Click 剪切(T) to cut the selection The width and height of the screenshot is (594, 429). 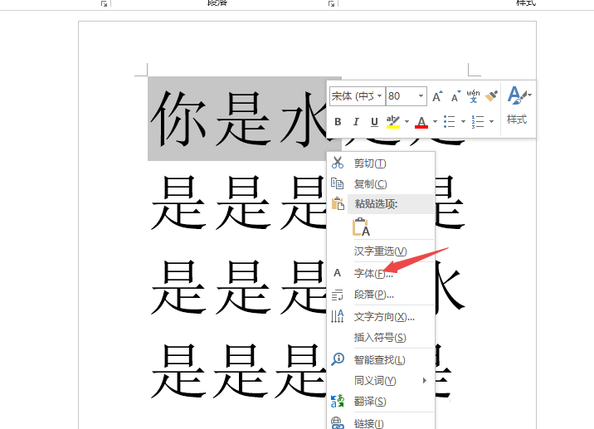click(370, 163)
